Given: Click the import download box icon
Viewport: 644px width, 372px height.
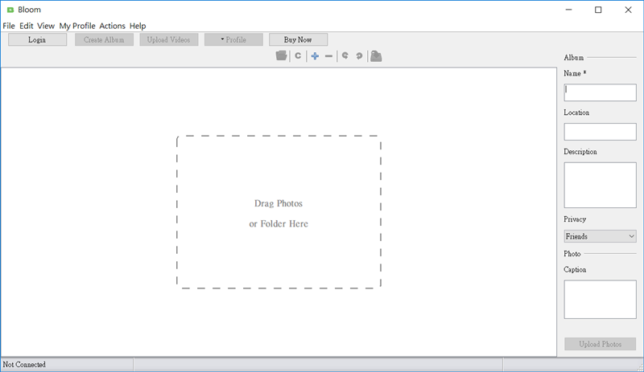Looking at the screenshot, I should 376,56.
